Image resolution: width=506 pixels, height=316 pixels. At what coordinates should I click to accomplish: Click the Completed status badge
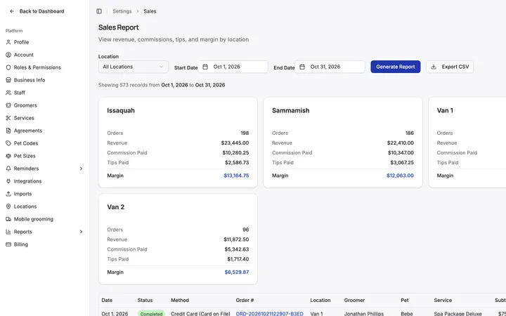tap(151, 313)
